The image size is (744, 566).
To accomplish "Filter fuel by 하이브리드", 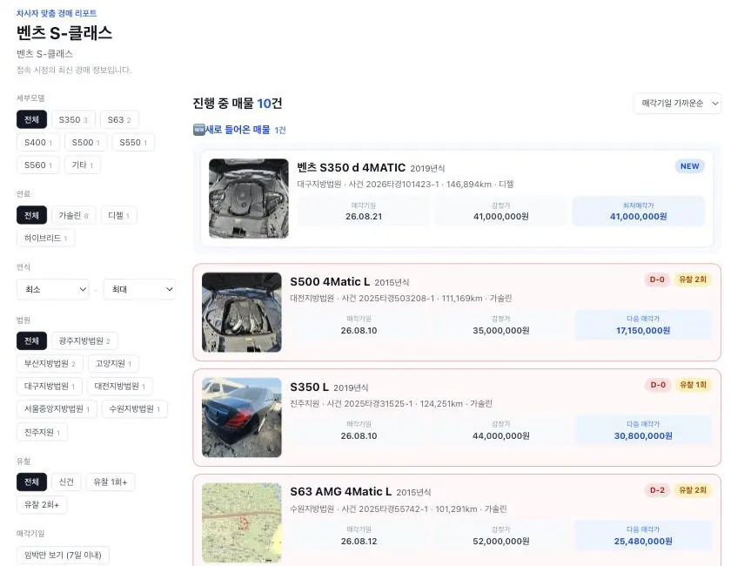I will click(45, 238).
